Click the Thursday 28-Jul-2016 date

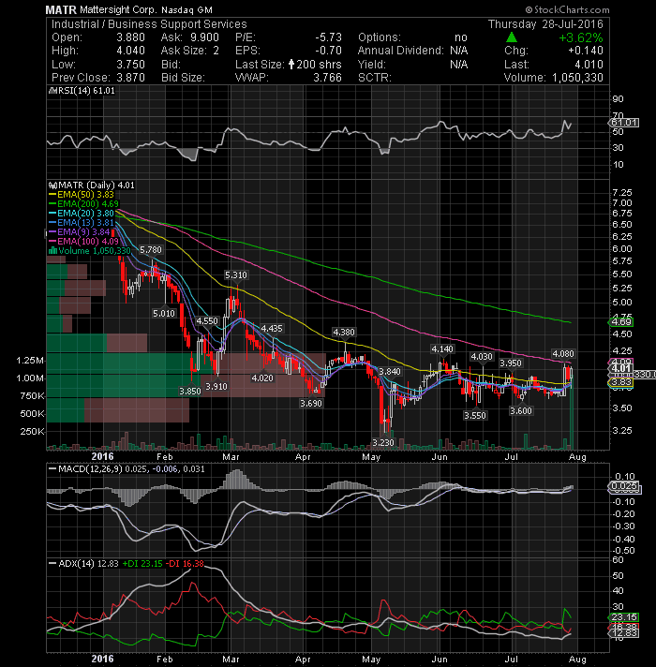point(545,24)
